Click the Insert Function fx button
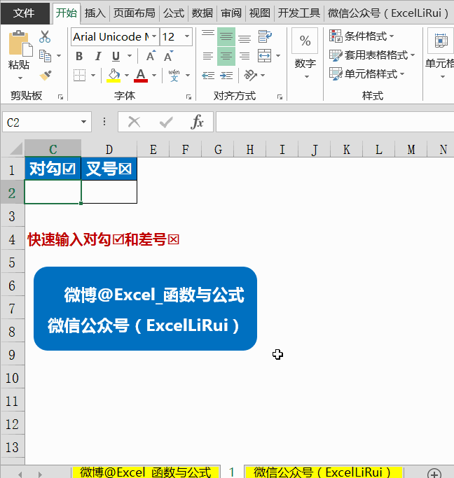The width and height of the screenshot is (454, 478). pos(198,122)
